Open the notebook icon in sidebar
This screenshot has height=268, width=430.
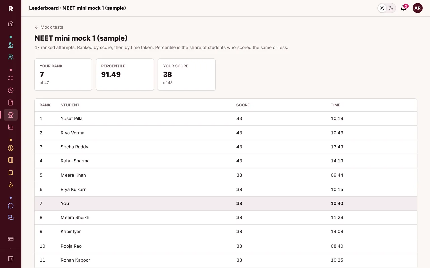coord(11,160)
